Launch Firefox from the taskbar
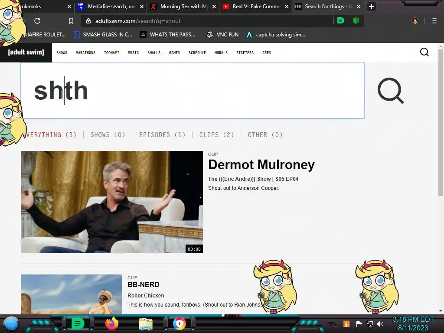The image size is (444, 333). 111,323
